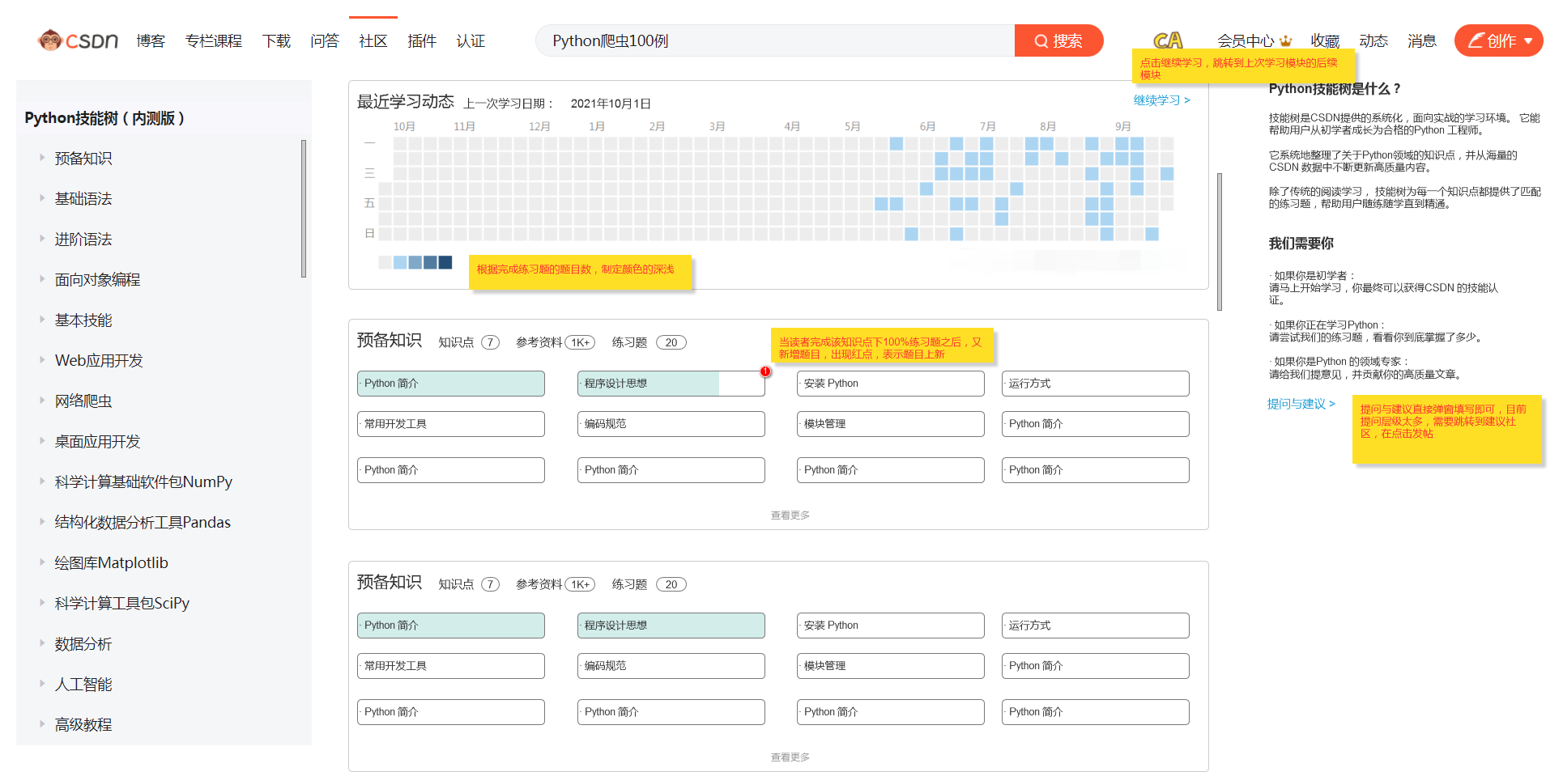Open 运行方式 node in first section

point(1096,384)
